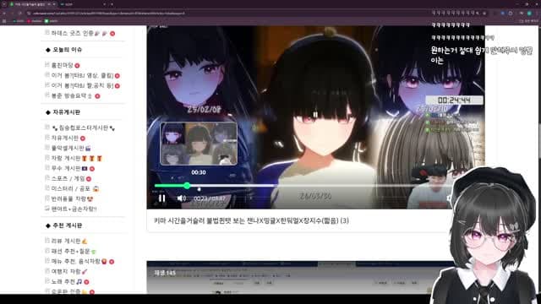Click the document icon beside 스포츠 / 게임
The height and width of the screenshot is (304, 541).
pos(47,178)
